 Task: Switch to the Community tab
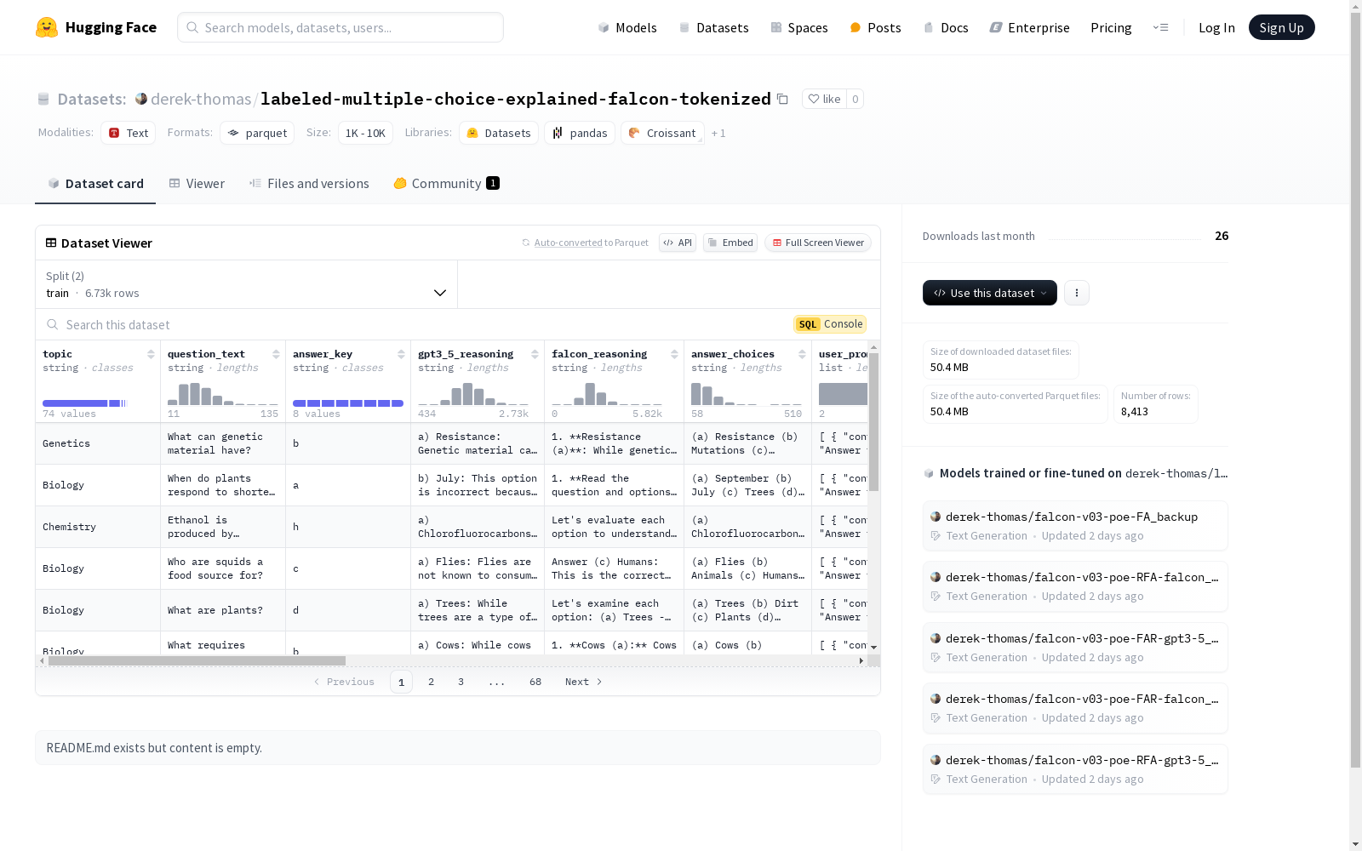446,183
